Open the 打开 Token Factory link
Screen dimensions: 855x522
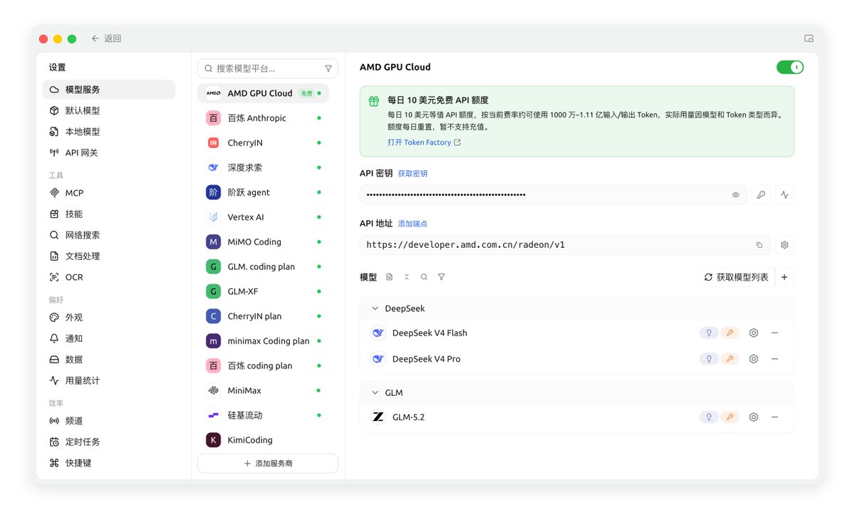tap(424, 142)
